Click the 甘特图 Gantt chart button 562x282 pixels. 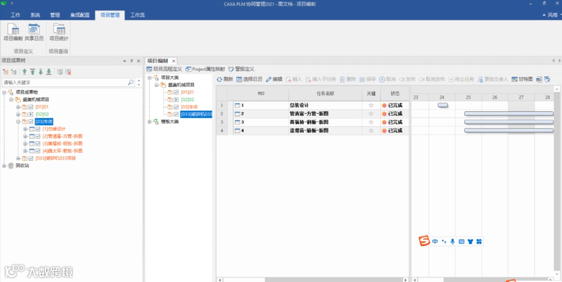point(522,79)
